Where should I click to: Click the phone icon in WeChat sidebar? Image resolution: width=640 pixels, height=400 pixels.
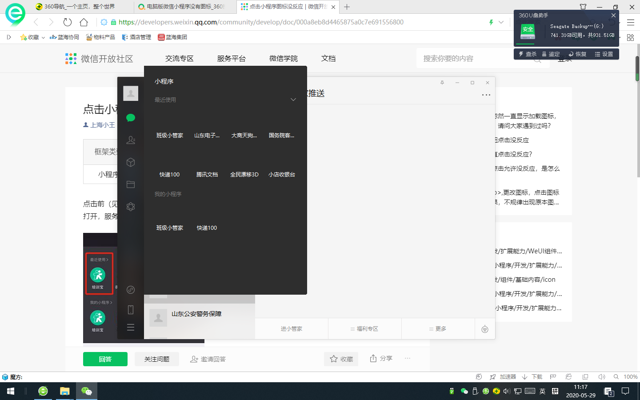131,310
